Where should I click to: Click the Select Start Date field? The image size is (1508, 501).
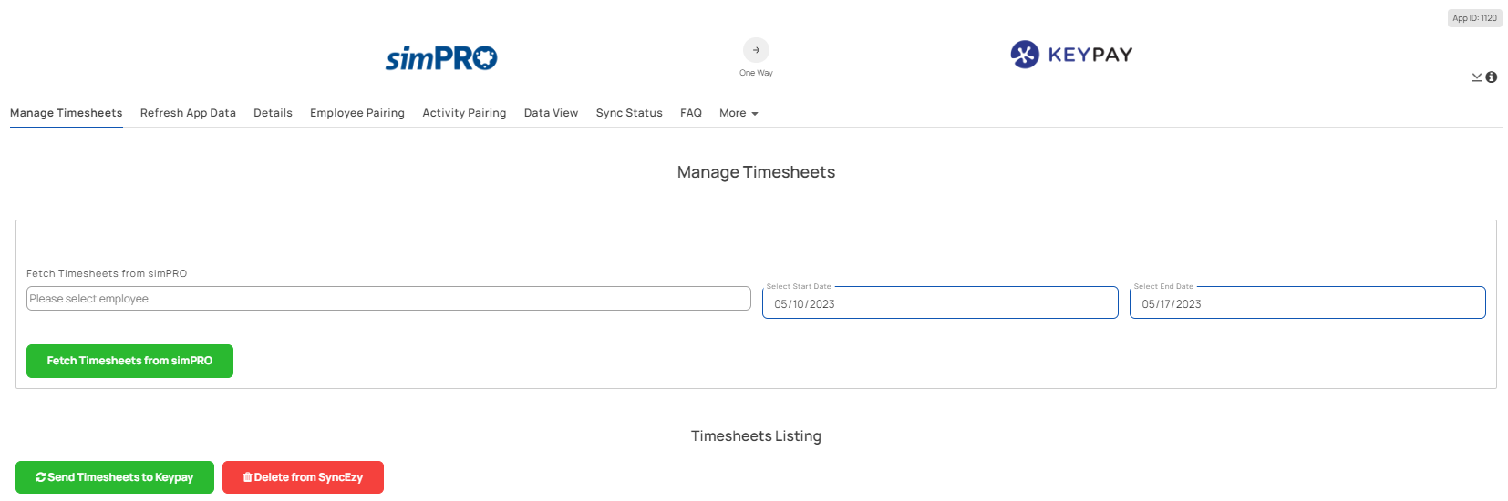940,303
